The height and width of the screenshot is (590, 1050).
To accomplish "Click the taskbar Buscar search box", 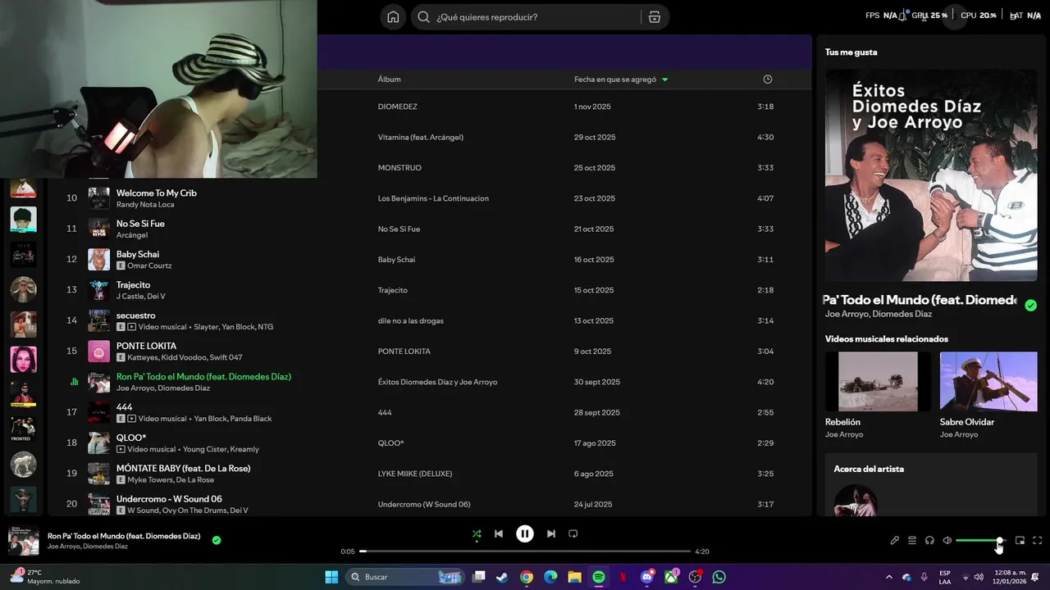I will (405, 577).
